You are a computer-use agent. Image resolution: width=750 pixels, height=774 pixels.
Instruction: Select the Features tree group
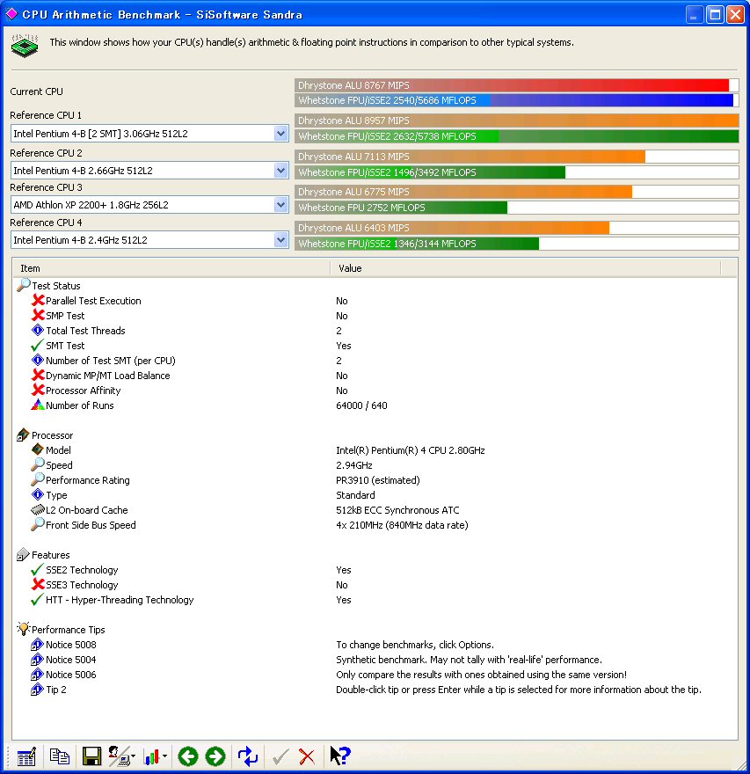click(x=50, y=554)
